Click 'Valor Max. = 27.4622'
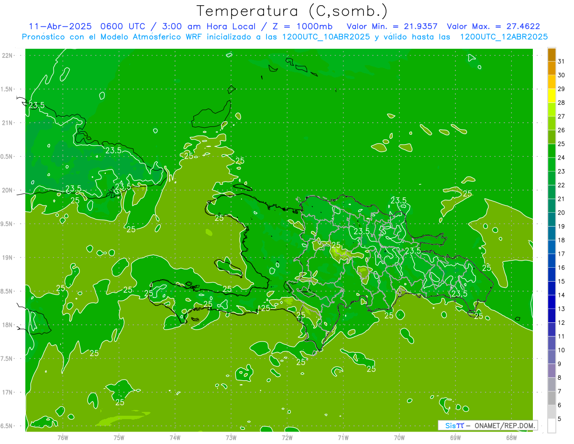The height and width of the screenshot is (444, 574). pos(493,26)
